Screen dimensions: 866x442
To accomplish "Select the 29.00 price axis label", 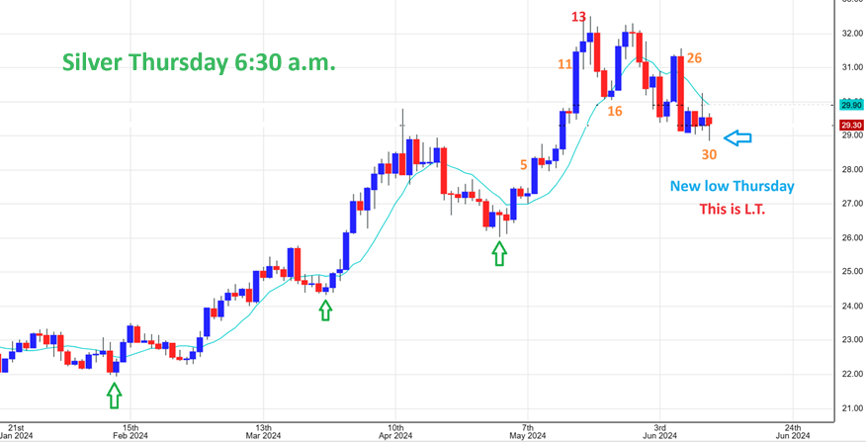I will tap(851, 135).
